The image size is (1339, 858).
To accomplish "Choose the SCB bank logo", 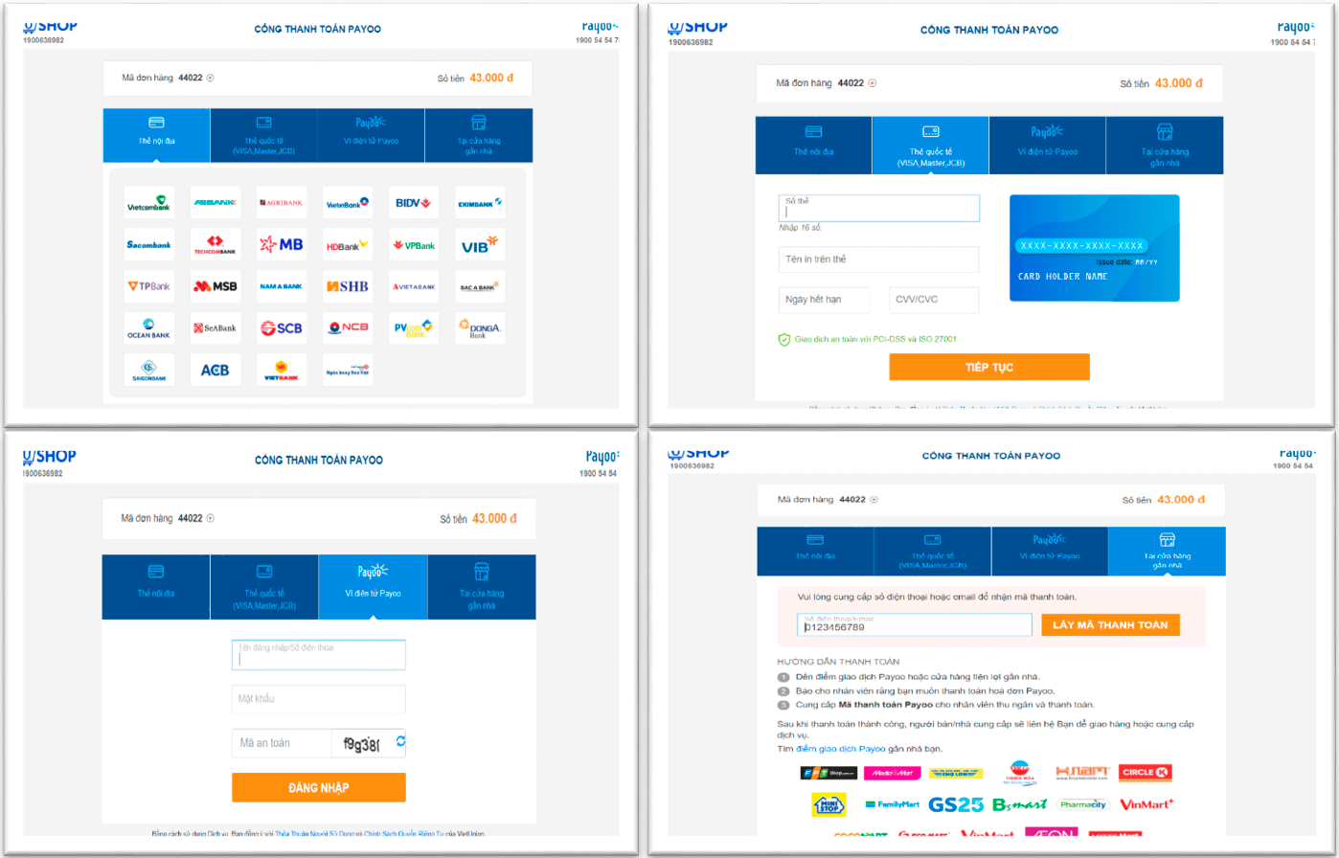I will (282, 328).
